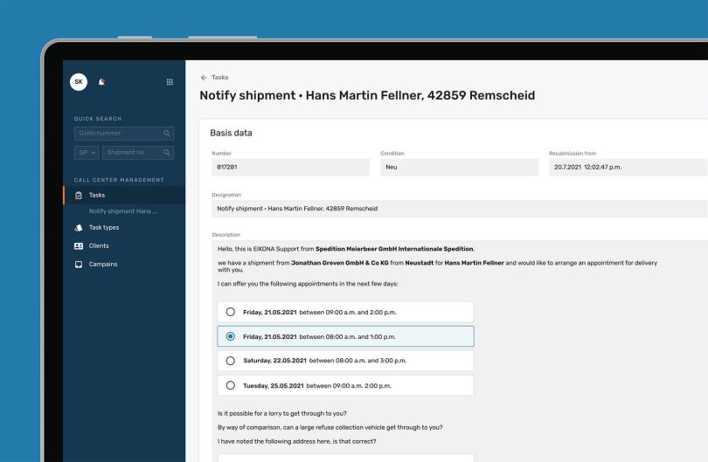Click the Collin nummer search magnifier icon

click(x=167, y=134)
